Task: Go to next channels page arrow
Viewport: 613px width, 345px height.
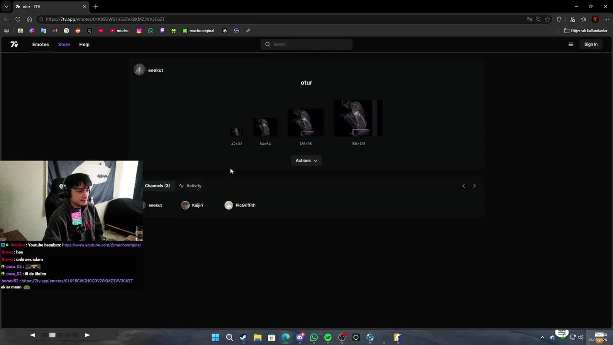Action: point(474,185)
